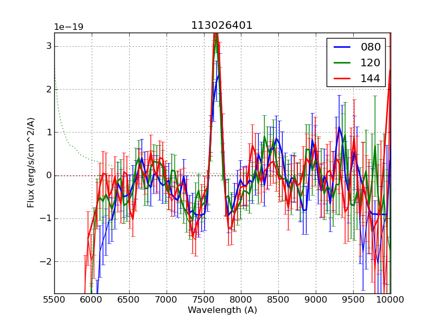The height and width of the screenshot is (326, 434).
Task: Click the green line sample in legend
Action: tap(342, 62)
